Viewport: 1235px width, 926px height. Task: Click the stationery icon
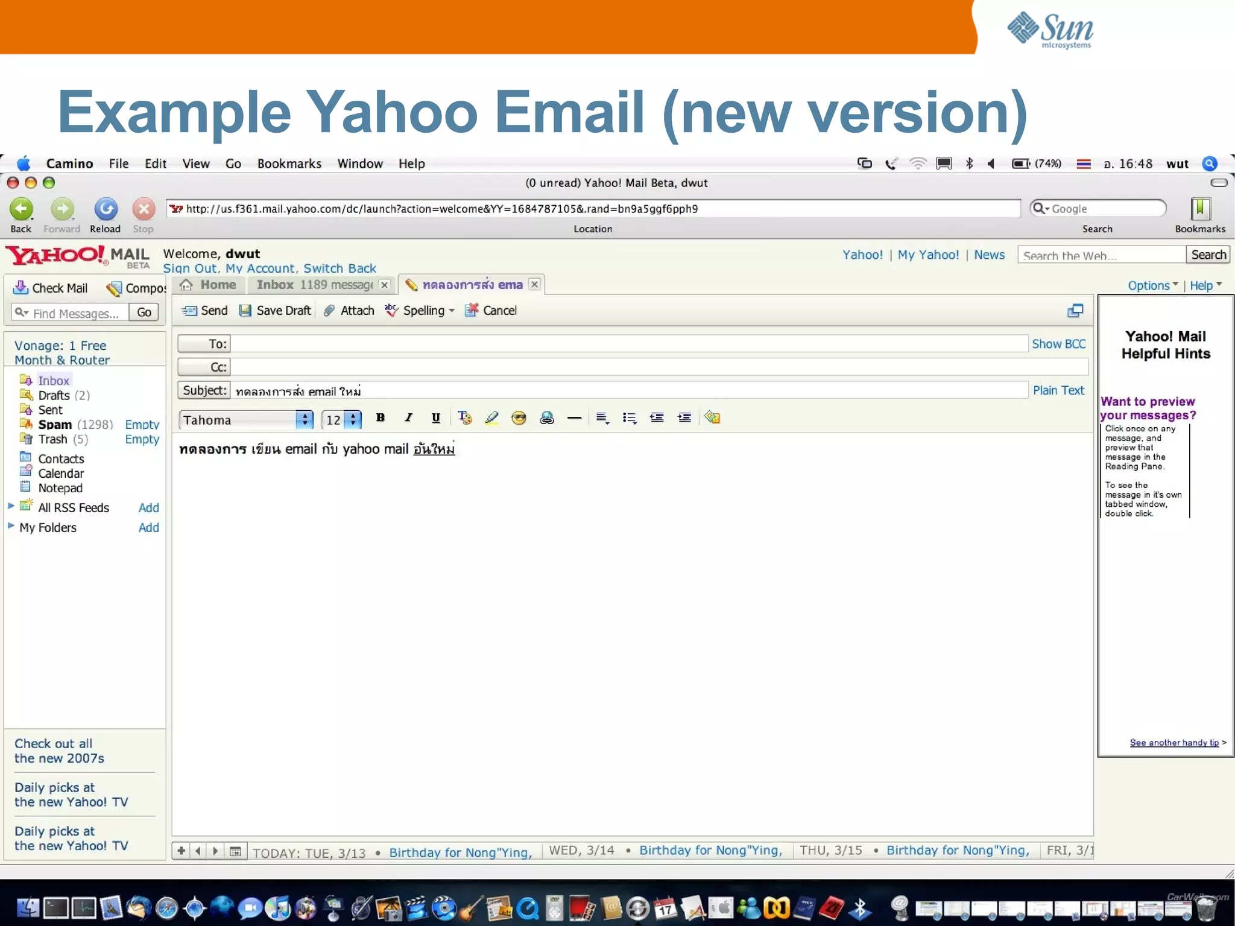click(712, 417)
